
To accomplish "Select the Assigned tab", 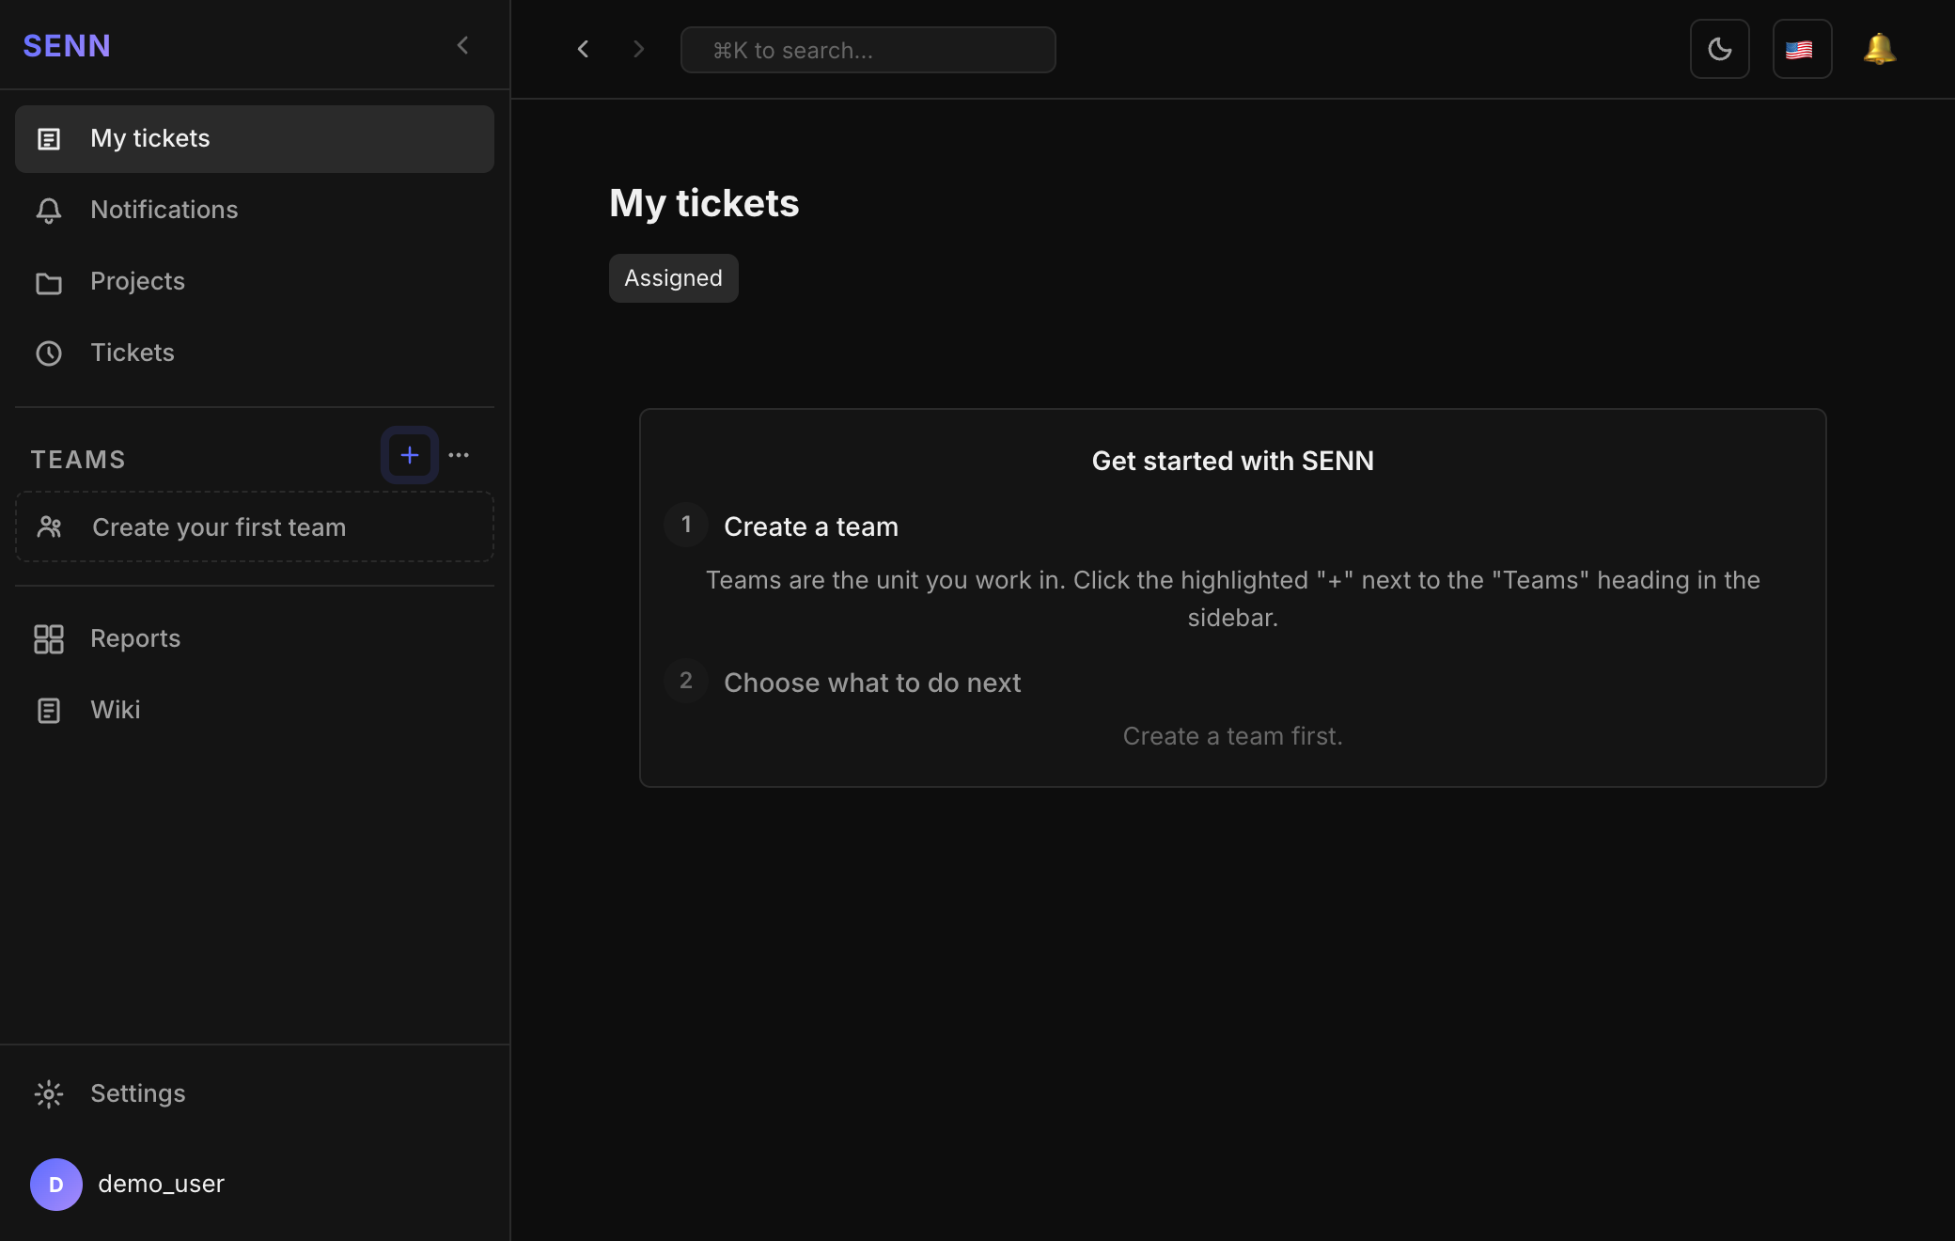I will click(x=674, y=278).
